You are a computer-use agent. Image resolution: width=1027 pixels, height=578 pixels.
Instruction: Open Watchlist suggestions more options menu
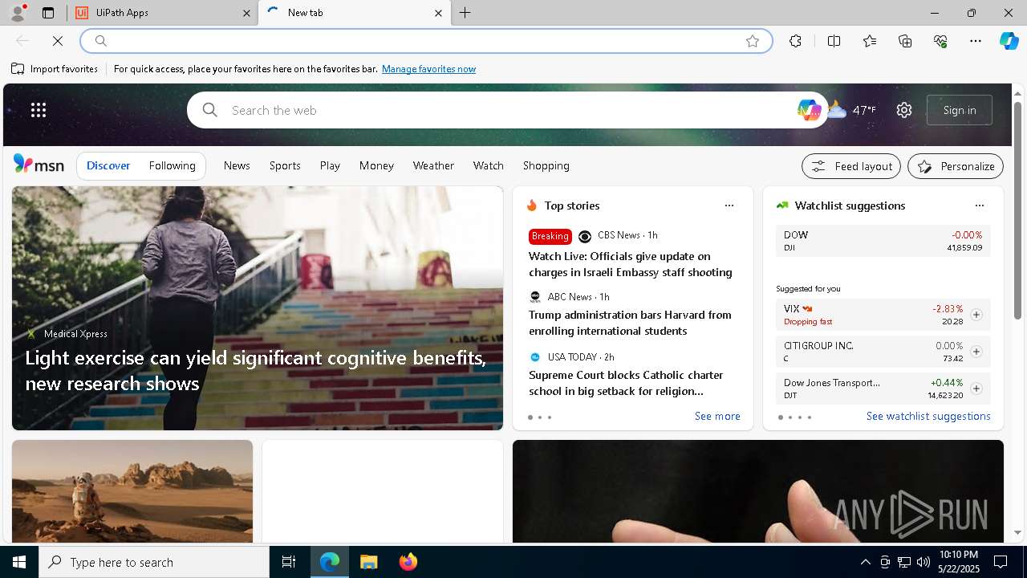click(980, 206)
